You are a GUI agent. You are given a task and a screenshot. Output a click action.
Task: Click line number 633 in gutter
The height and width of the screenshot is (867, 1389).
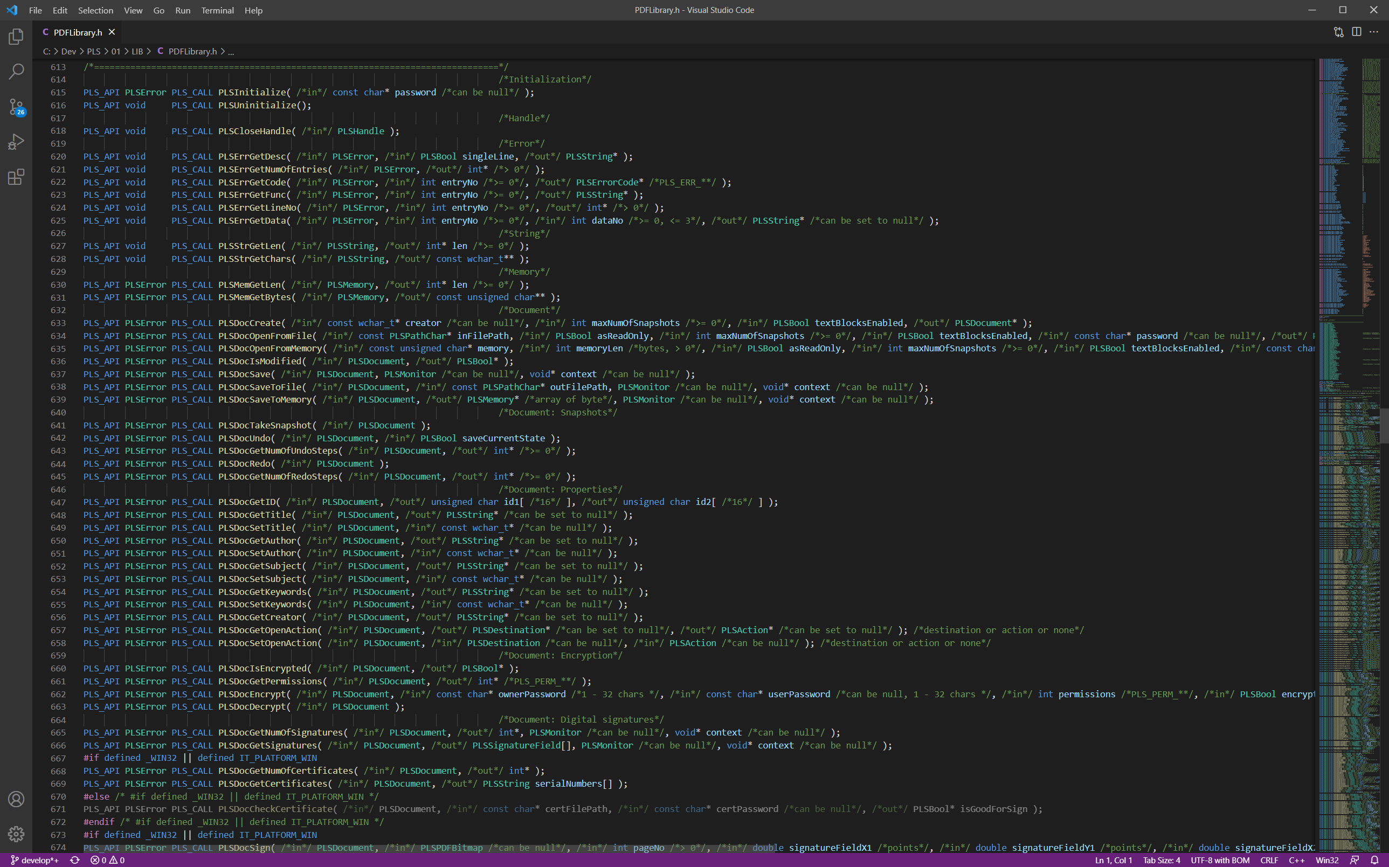coord(58,323)
